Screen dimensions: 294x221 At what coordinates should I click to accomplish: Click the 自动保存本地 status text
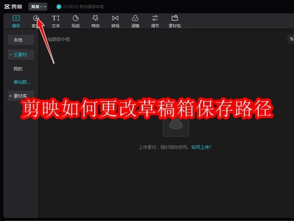click(x=91, y=7)
